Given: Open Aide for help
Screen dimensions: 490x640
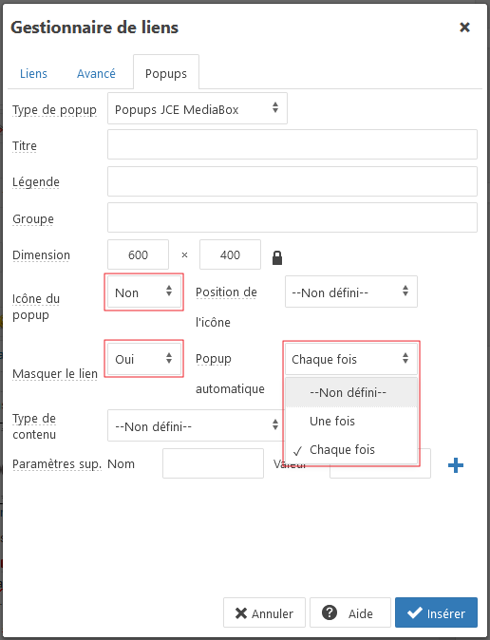Looking at the screenshot, I should pyautogui.click(x=350, y=612).
